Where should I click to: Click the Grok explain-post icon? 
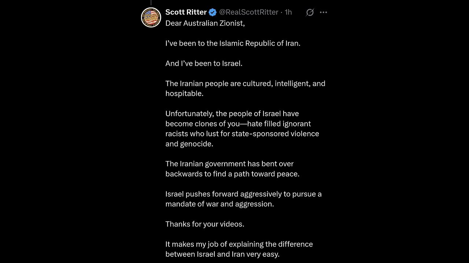click(x=310, y=12)
